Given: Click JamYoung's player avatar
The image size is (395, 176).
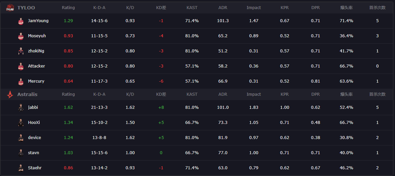Looking at the screenshot, I should (x=21, y=21).
